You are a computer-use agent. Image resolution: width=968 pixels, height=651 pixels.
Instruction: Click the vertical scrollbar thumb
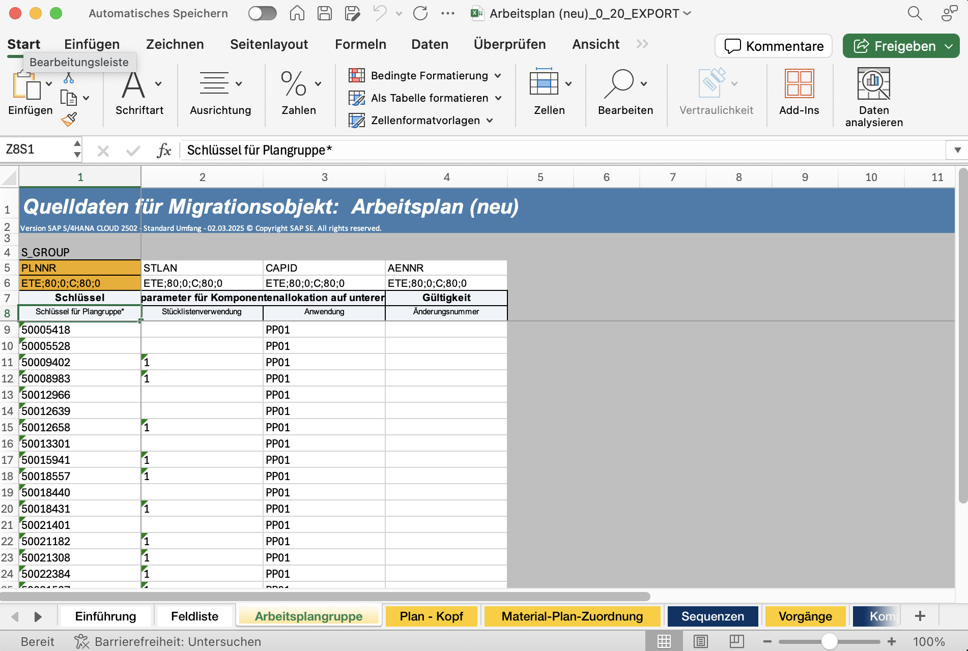pos(962,336)
